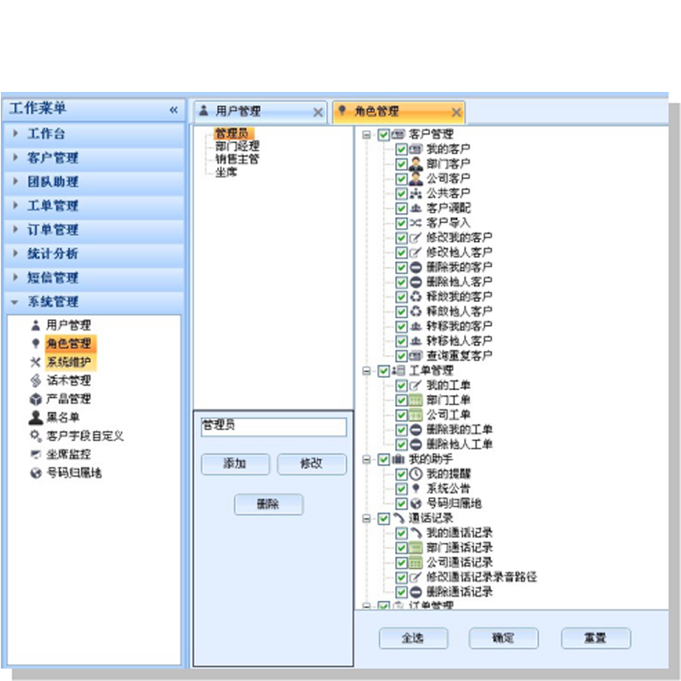Viewport: 681px width, 681px height.
Task: Uncheck the 系统公告 permission checkbox
Action: 401,489
